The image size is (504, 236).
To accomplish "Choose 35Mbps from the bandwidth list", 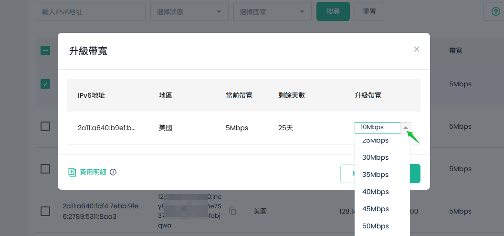I will pos(376,174).
